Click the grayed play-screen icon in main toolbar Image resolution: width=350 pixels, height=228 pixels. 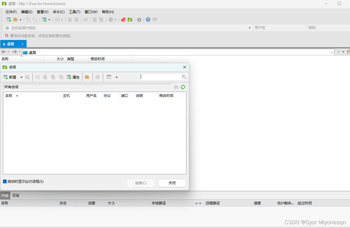(57, 20)
